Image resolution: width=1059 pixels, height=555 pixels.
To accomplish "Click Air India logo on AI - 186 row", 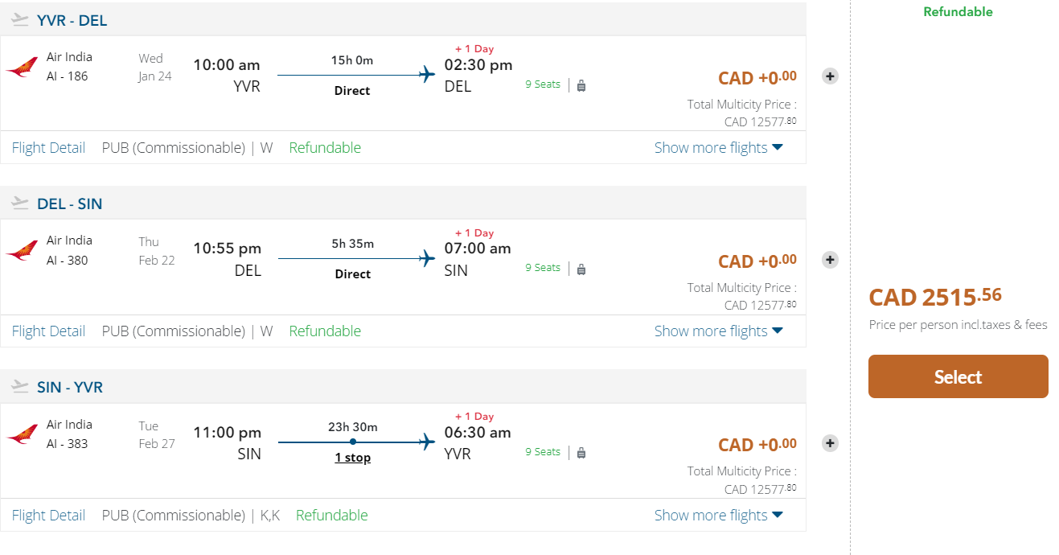I will click(x=22, y=67).
